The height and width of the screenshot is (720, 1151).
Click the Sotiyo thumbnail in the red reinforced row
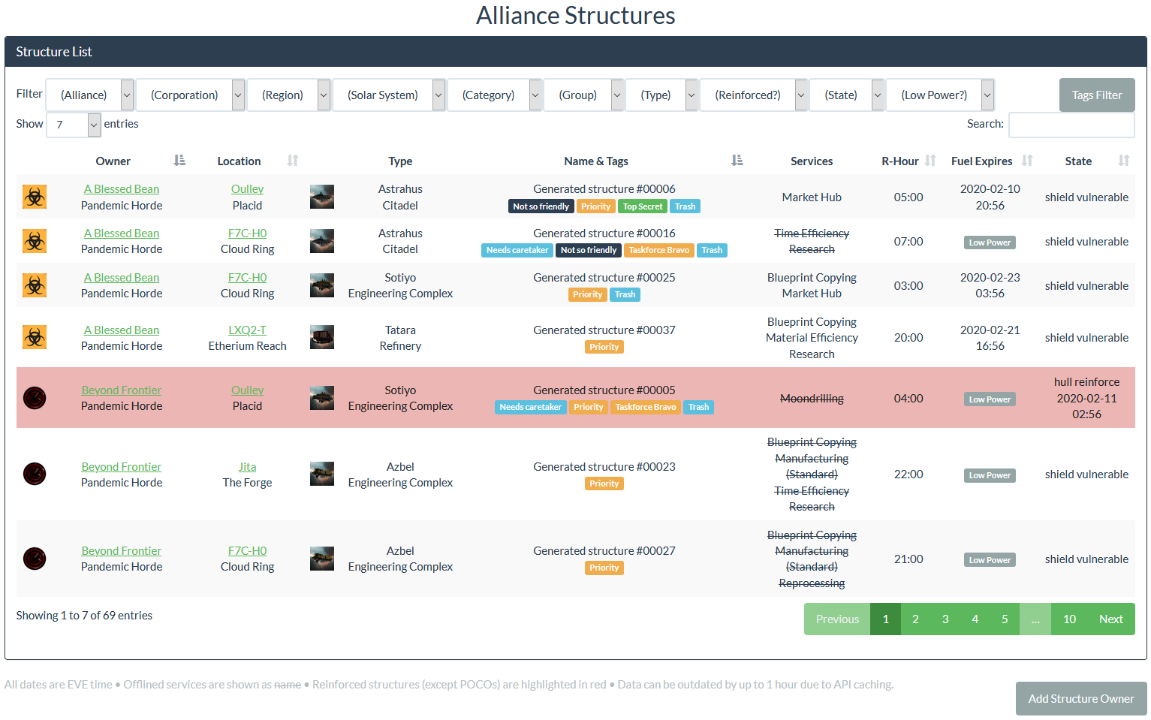tap(322, 398)
